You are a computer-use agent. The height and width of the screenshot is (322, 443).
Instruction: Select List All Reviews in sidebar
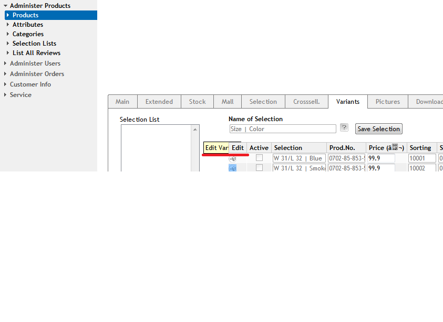[36, 53]
